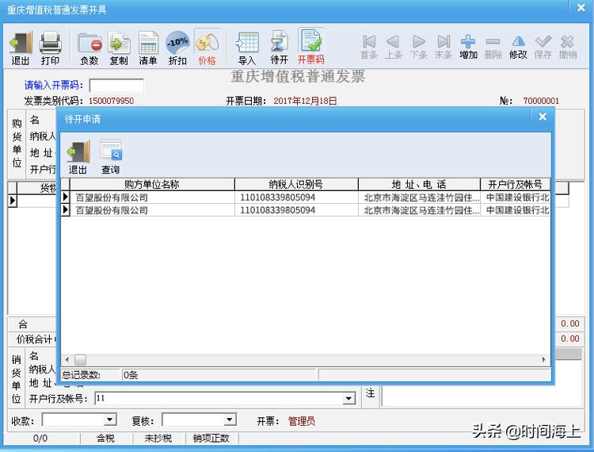Click the 请输入开票码 input field
The height and width of the screenshot is (452, 594).
116,86
